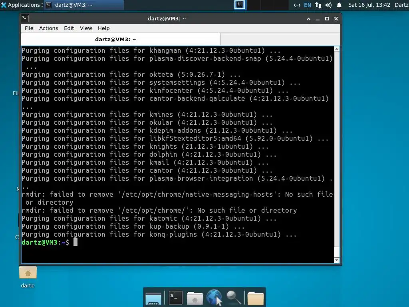
Task: Open the Edit menu
Action: [x=69, y=28]
